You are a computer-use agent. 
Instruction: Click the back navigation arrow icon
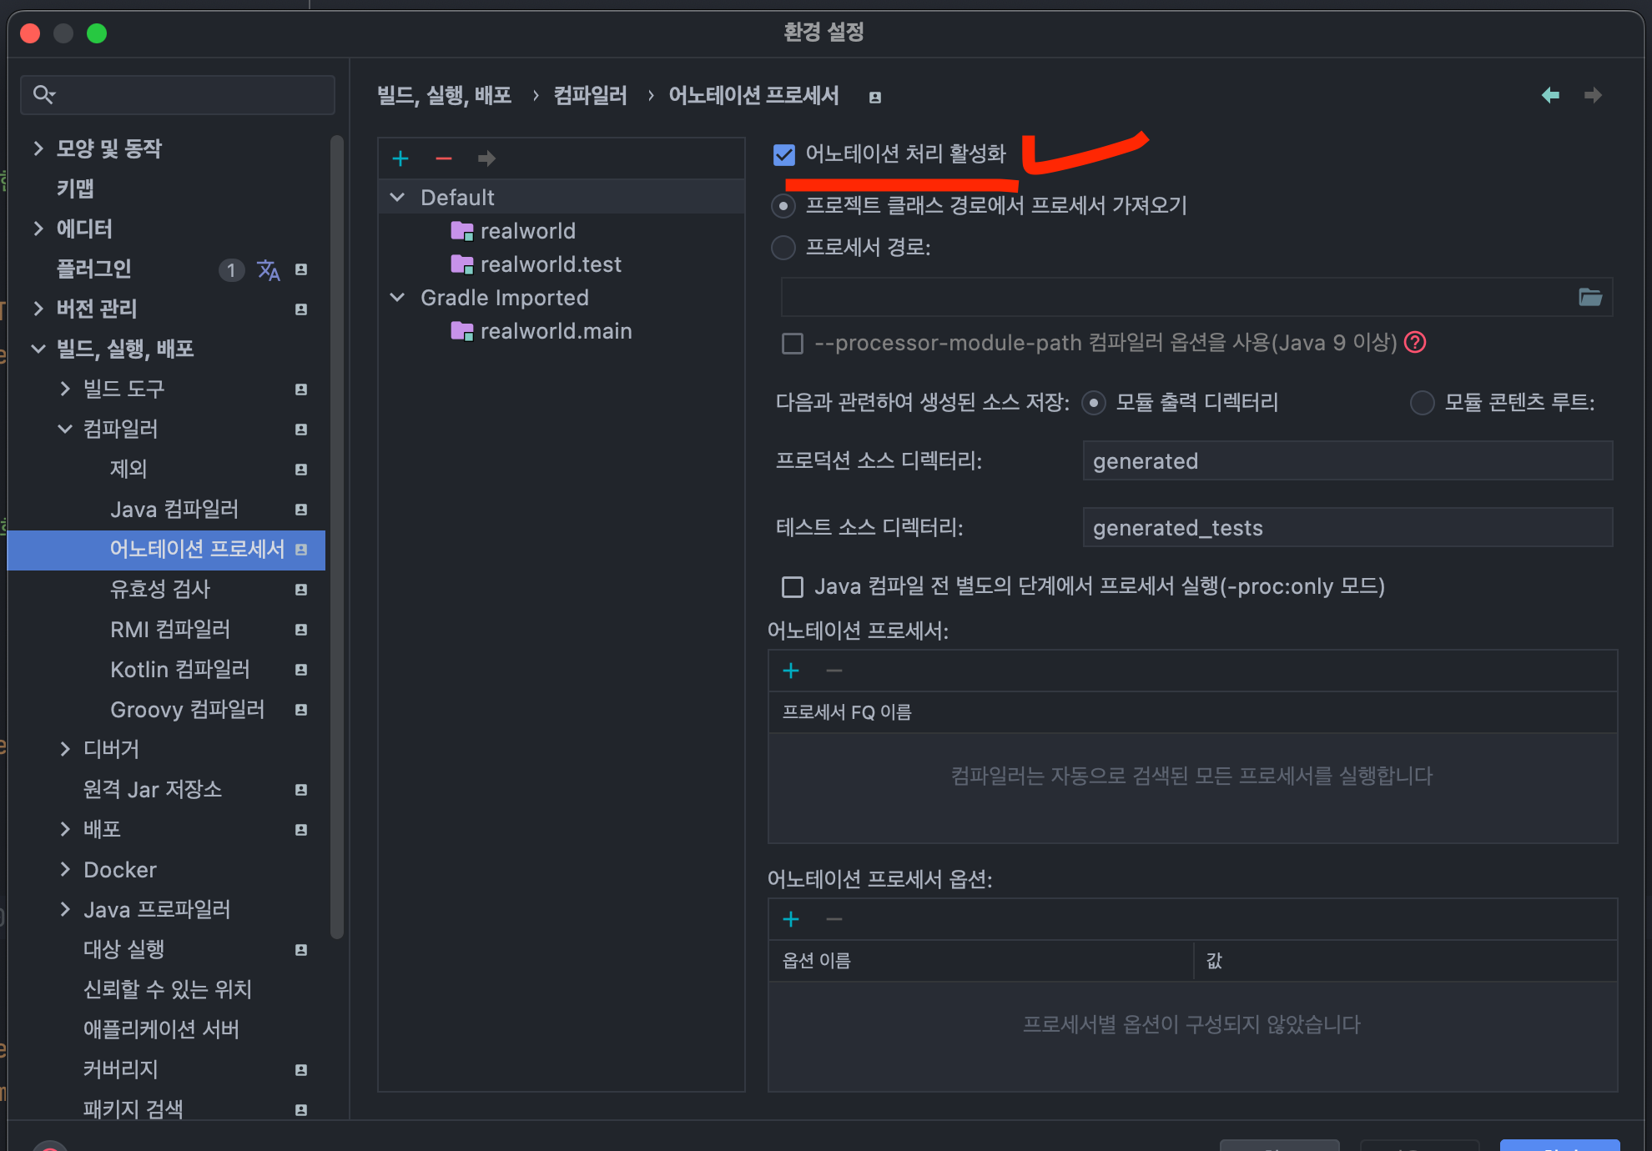pyautogui.click(x=1550, y=95)
